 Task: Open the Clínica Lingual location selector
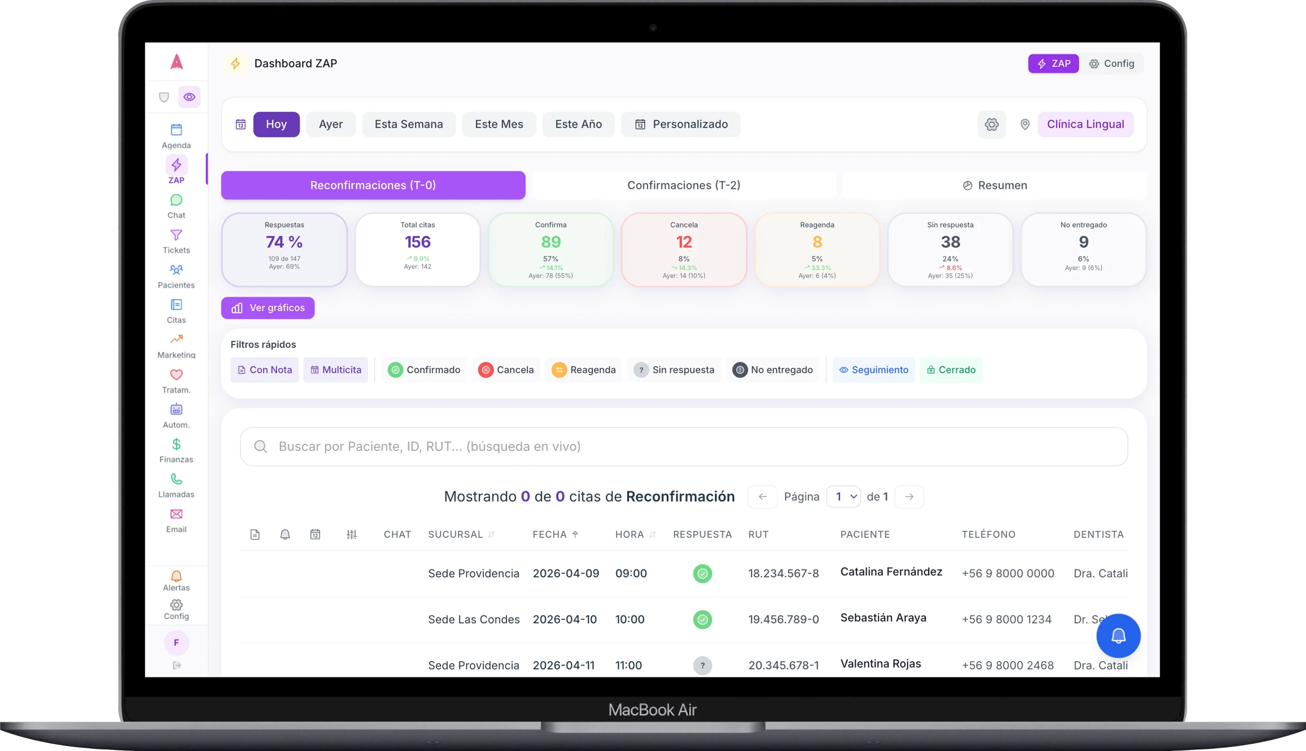(1085, 124)
